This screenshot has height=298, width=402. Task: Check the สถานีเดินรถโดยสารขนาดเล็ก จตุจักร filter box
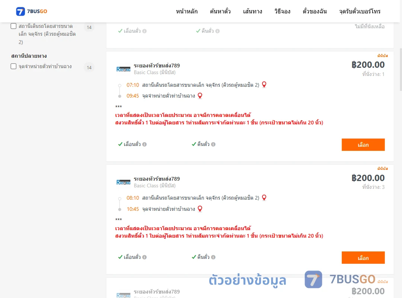(x=14, y=26)
